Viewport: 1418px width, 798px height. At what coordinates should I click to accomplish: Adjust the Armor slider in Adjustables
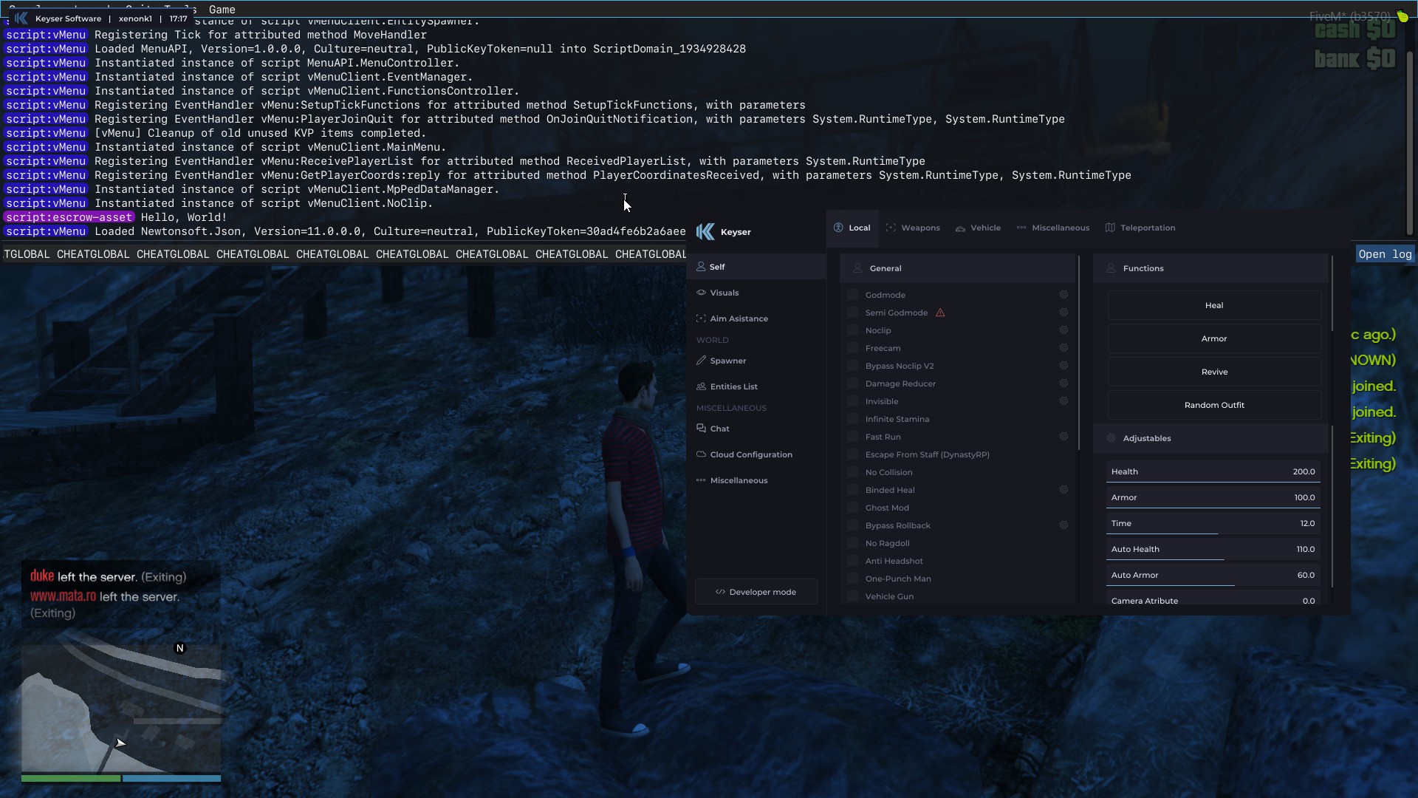[1213, 497]
